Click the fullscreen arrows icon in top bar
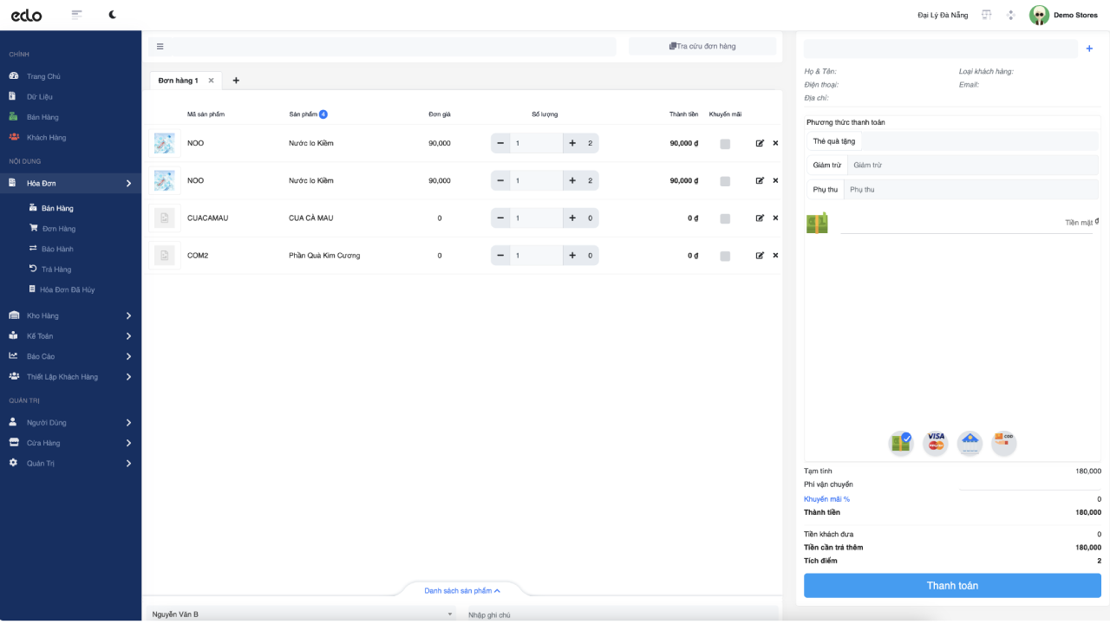The width and height of the screenshot is (1110, 624). [1010, 15]
